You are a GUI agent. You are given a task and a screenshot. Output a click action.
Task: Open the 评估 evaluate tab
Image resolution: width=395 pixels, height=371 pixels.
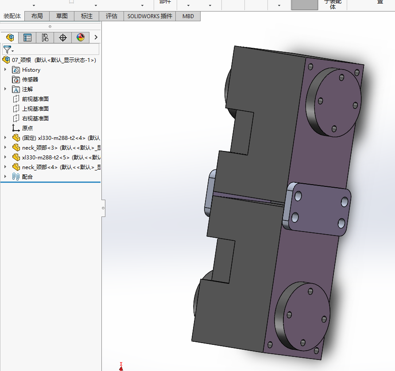(x=111, y=16)
